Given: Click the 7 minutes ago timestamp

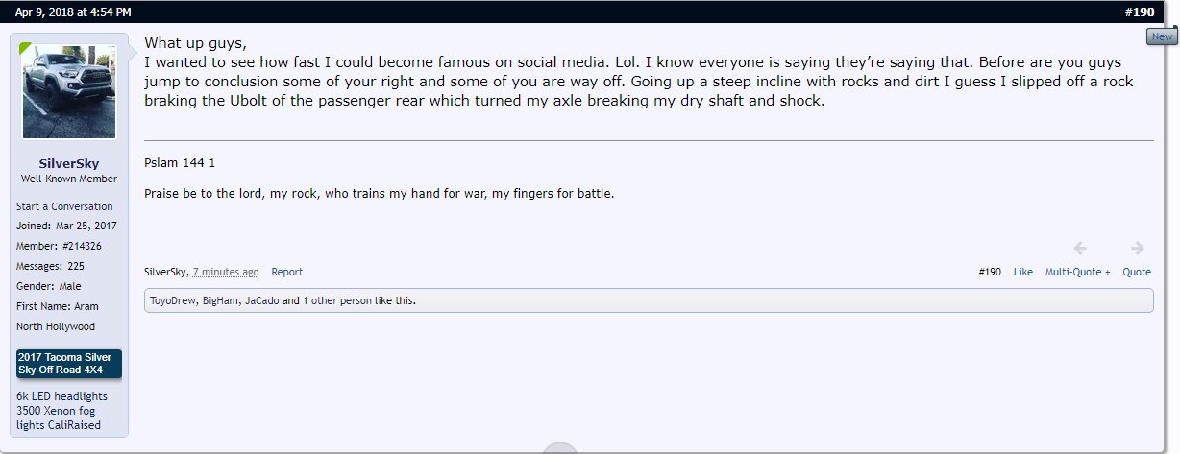Looking at the screenshot, I should click(225, 272).
